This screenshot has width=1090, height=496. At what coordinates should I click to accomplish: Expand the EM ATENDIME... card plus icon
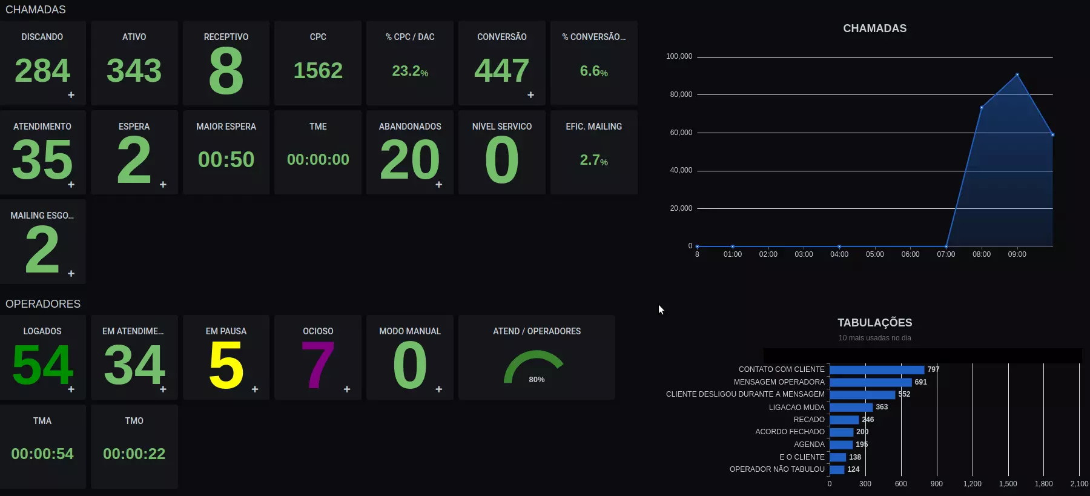[163, 389]
